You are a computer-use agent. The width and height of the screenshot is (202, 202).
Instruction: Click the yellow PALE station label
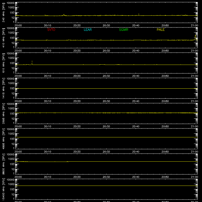(x=161, y=30)
